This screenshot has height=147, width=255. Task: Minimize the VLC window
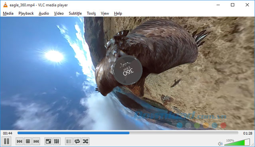click(218, 5)
